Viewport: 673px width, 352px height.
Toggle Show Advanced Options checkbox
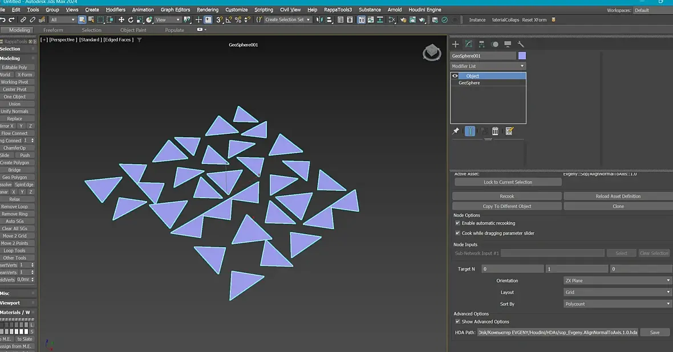pyautogui.click(x=457, y=322)
